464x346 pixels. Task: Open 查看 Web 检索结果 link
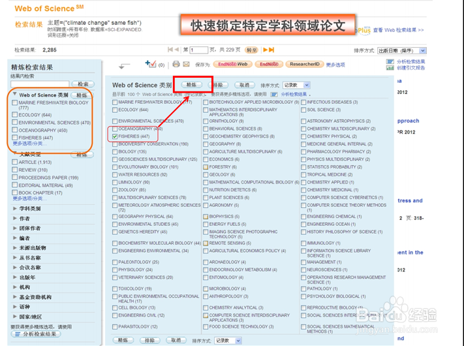398,30
